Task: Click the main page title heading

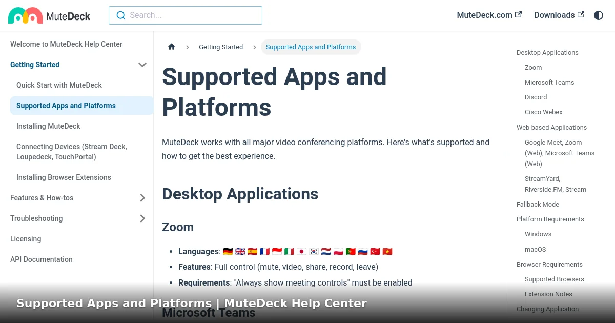Action: [x=274, y=92]
